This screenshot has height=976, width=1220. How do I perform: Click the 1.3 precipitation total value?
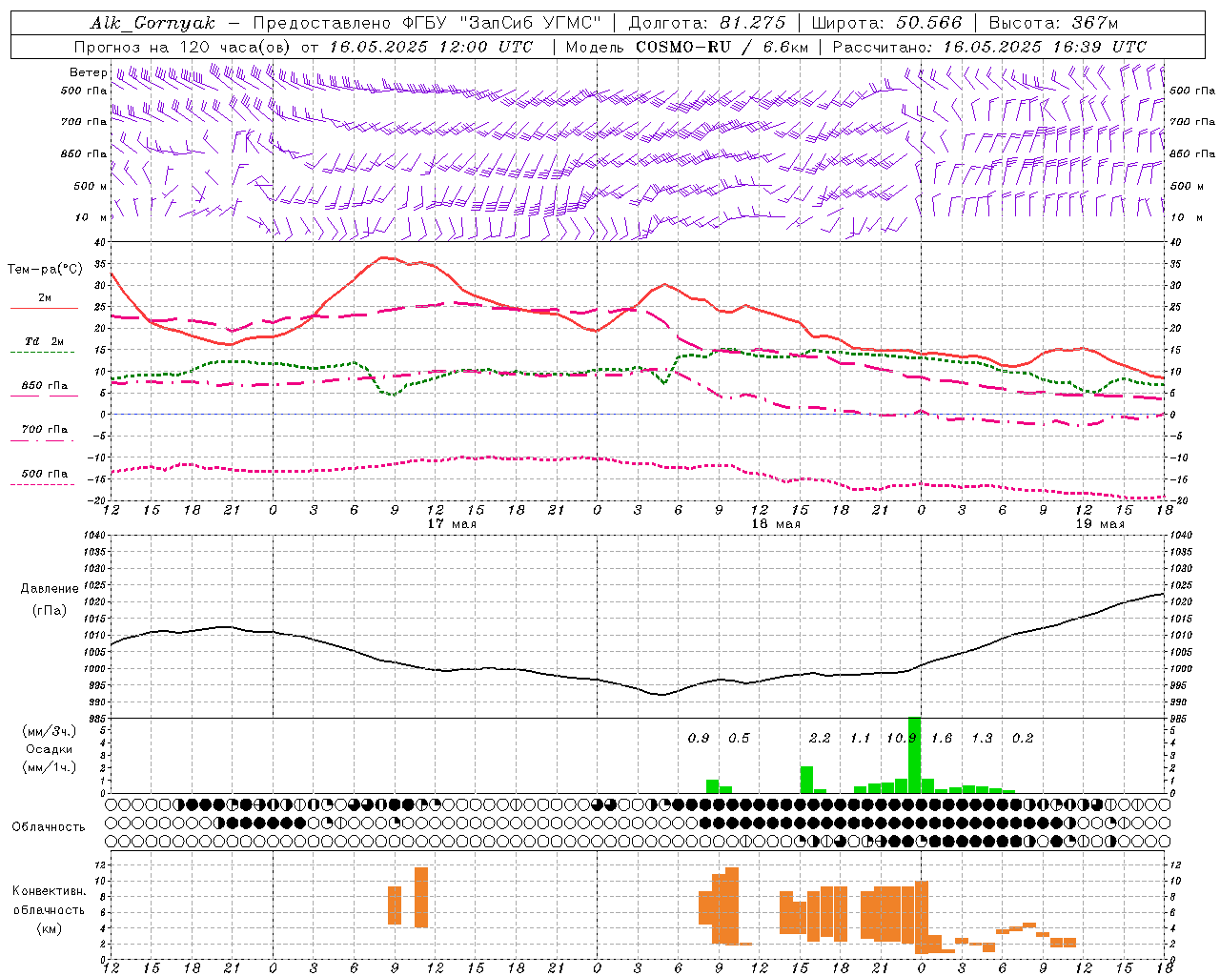[x=982, y=738]
